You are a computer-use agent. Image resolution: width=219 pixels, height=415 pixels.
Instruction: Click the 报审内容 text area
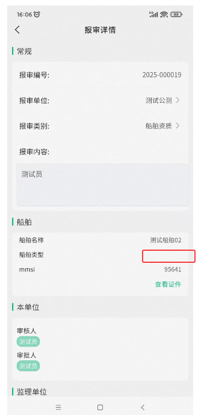click(102, 185)
